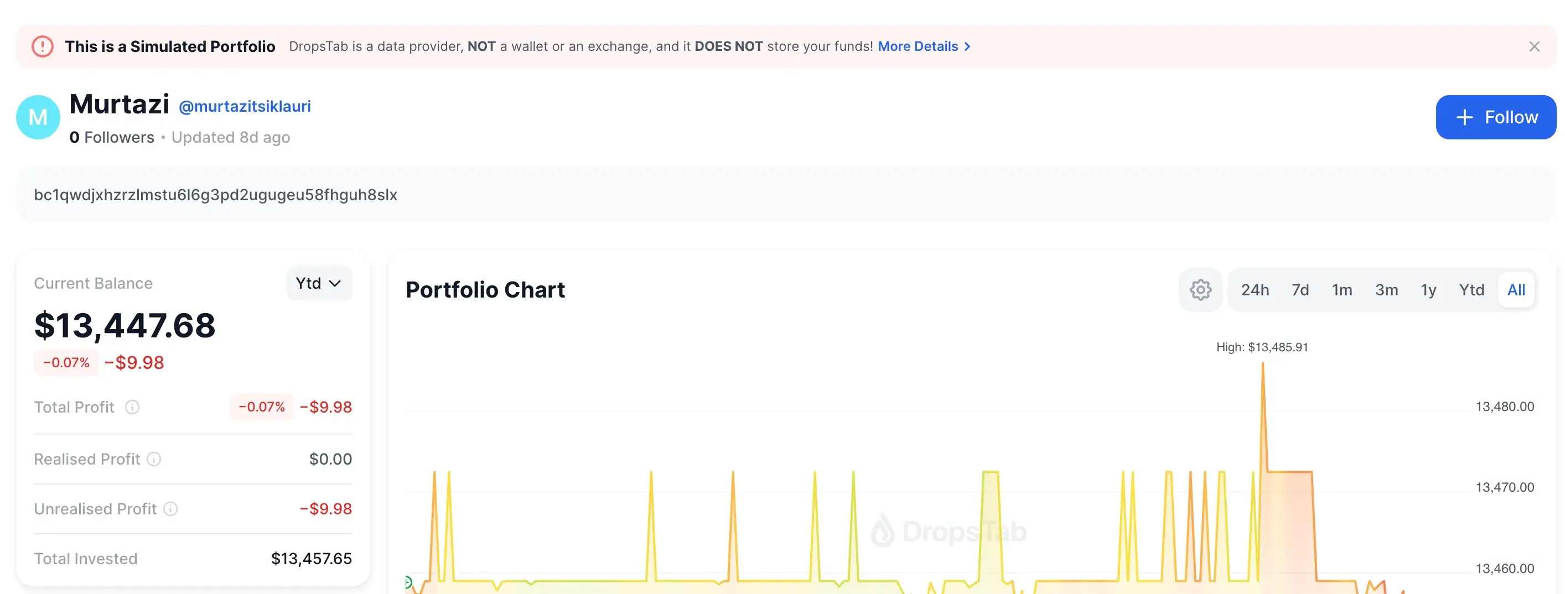This screenshot has width=1565, height=594.
Task: Open the chart settings gear
Action: (x=1200, y=290)
